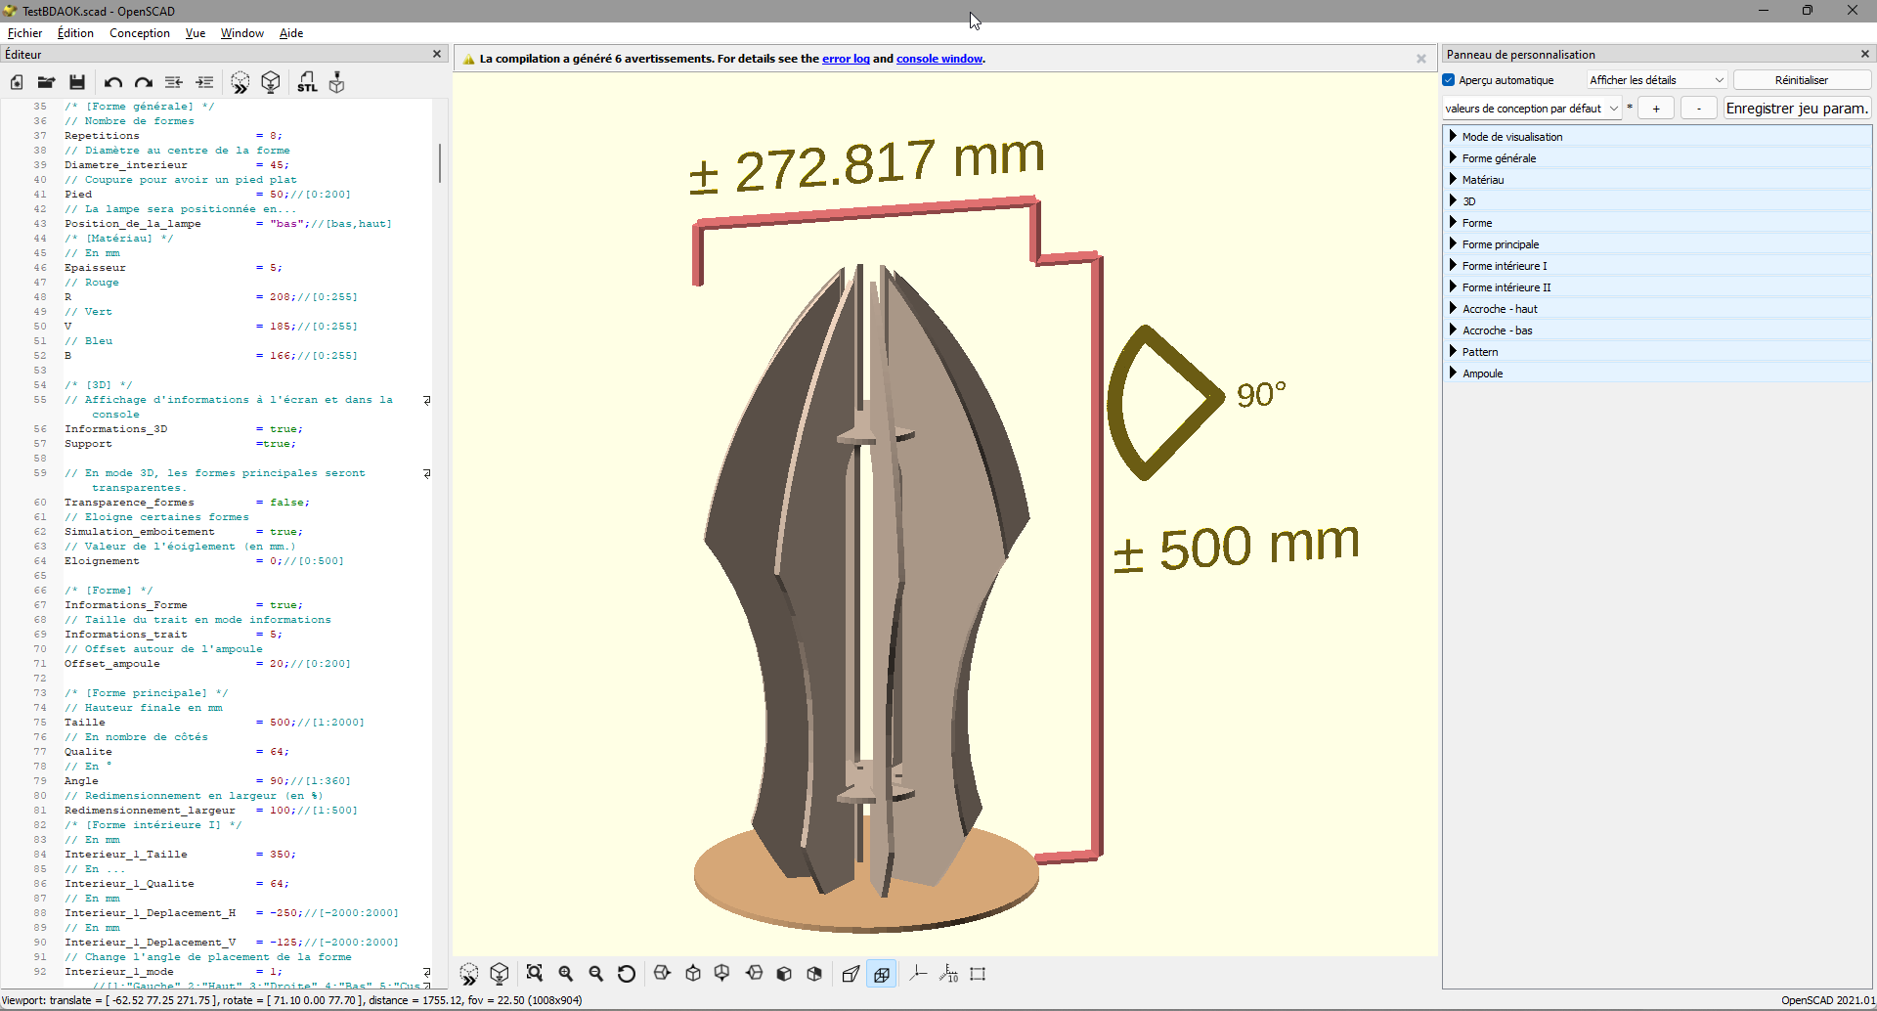The image size is (1877, 1011).
Task: Click Send to 3D printer icon
Action: pyautogui.click(x=337, y=83)
